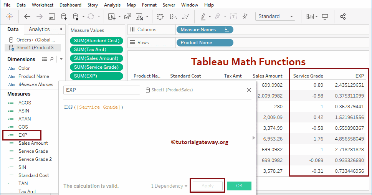The height and width of the screenshot is (195, 372).
Task: Click the Sort Ascending icon
Action: pyautogui.click(x=173, y=17)
